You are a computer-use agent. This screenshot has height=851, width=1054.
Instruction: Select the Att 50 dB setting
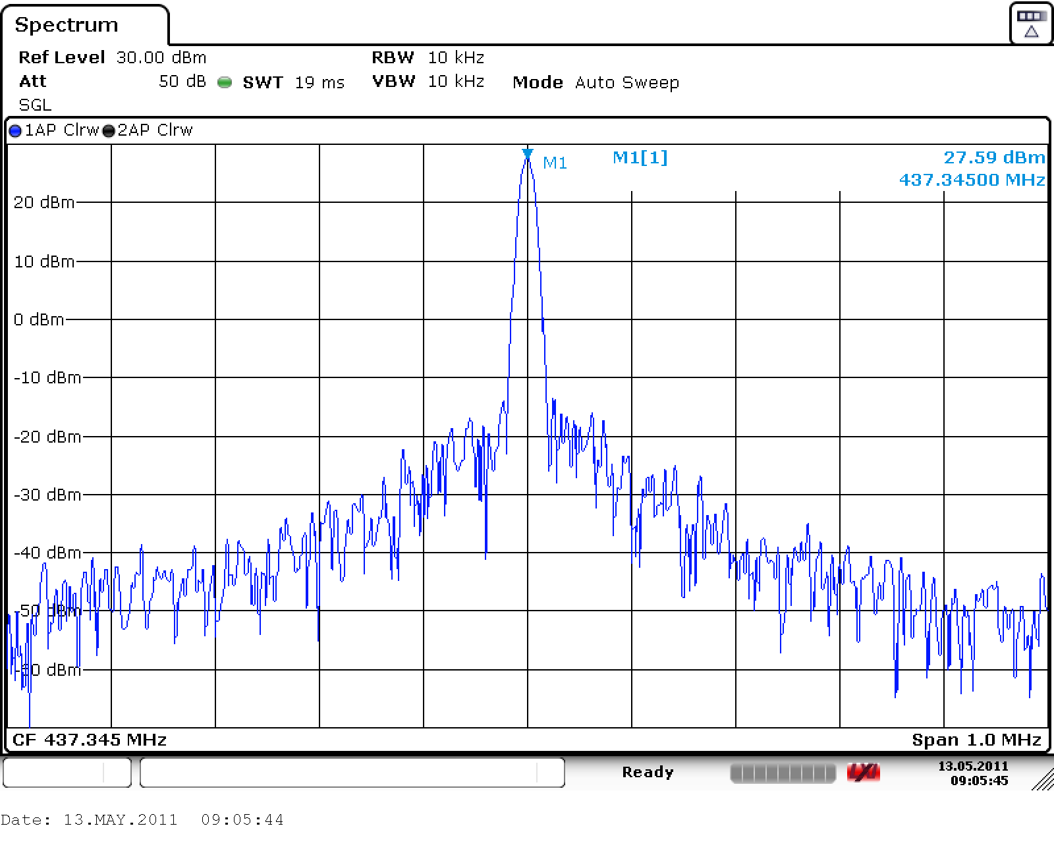tap(182, 82)
